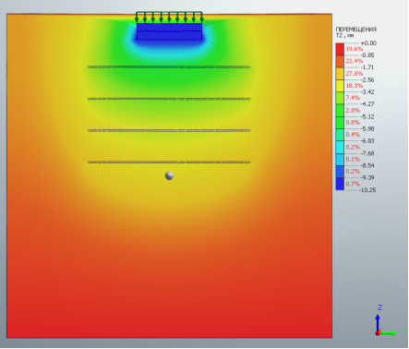Image resolution: width=409 pixels, height=349 pixels.
Task: Click the -7.68 scale value
Action: tap(367, 153)
